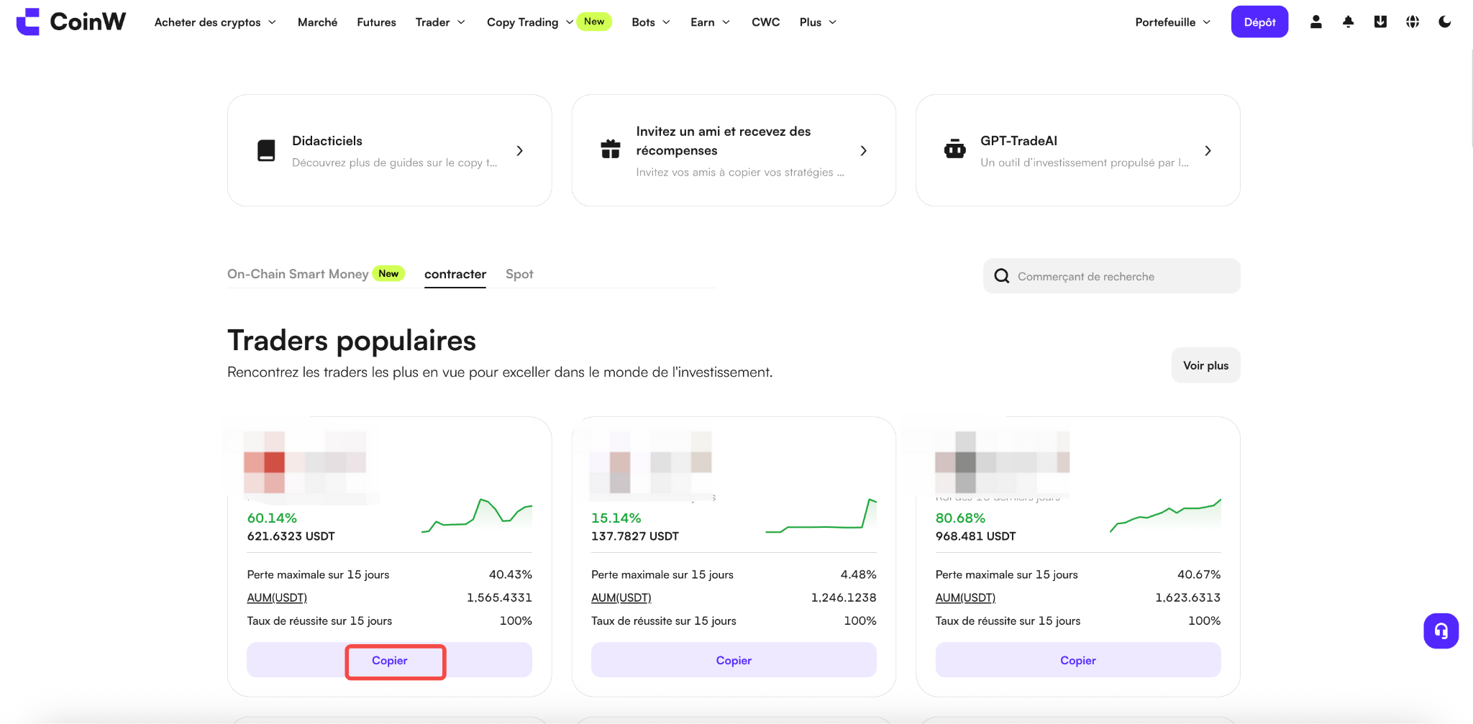The image size is (1473, 724).
Task: Click the Dépôt button
Action: [1259, 22]
